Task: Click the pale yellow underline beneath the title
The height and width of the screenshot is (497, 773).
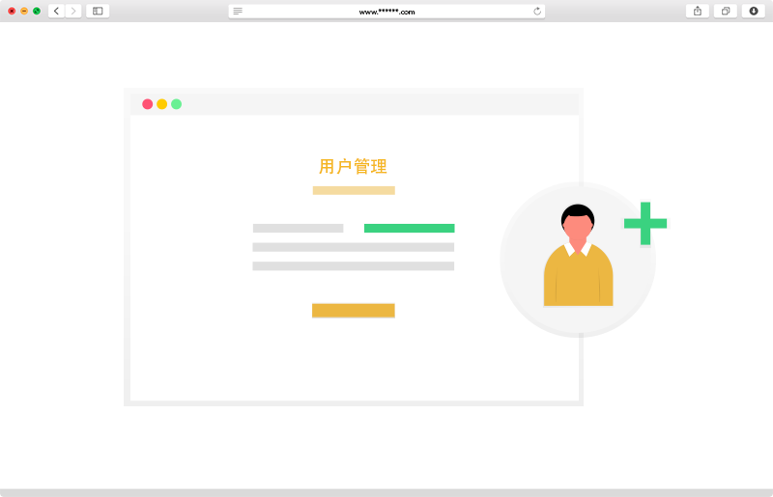Action: click(354, 190)
